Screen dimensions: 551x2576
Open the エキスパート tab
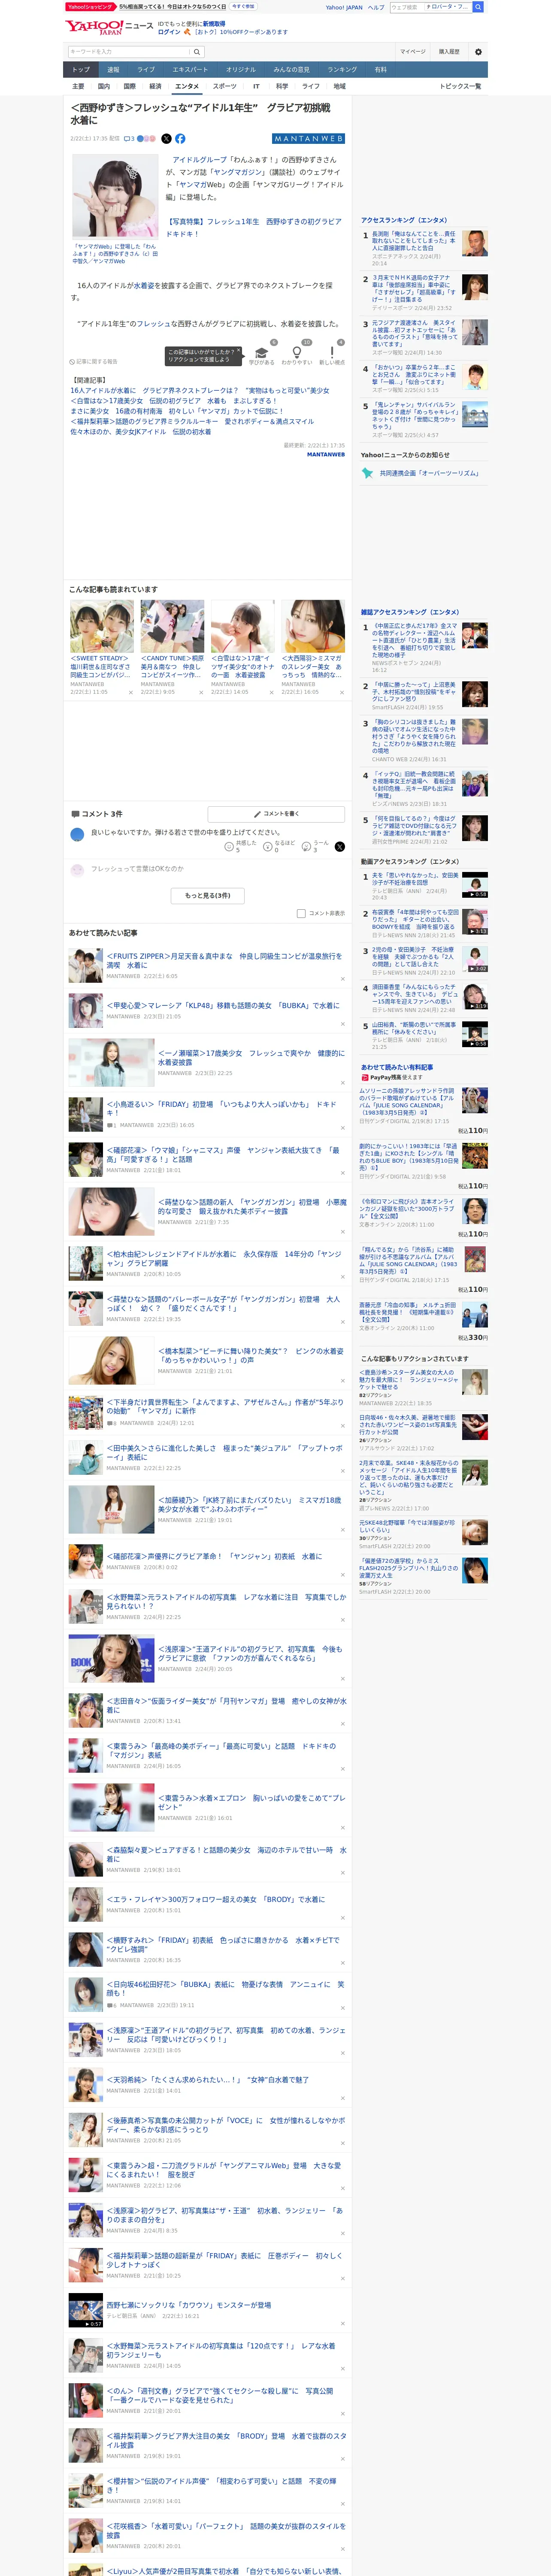tap(190, 69)
